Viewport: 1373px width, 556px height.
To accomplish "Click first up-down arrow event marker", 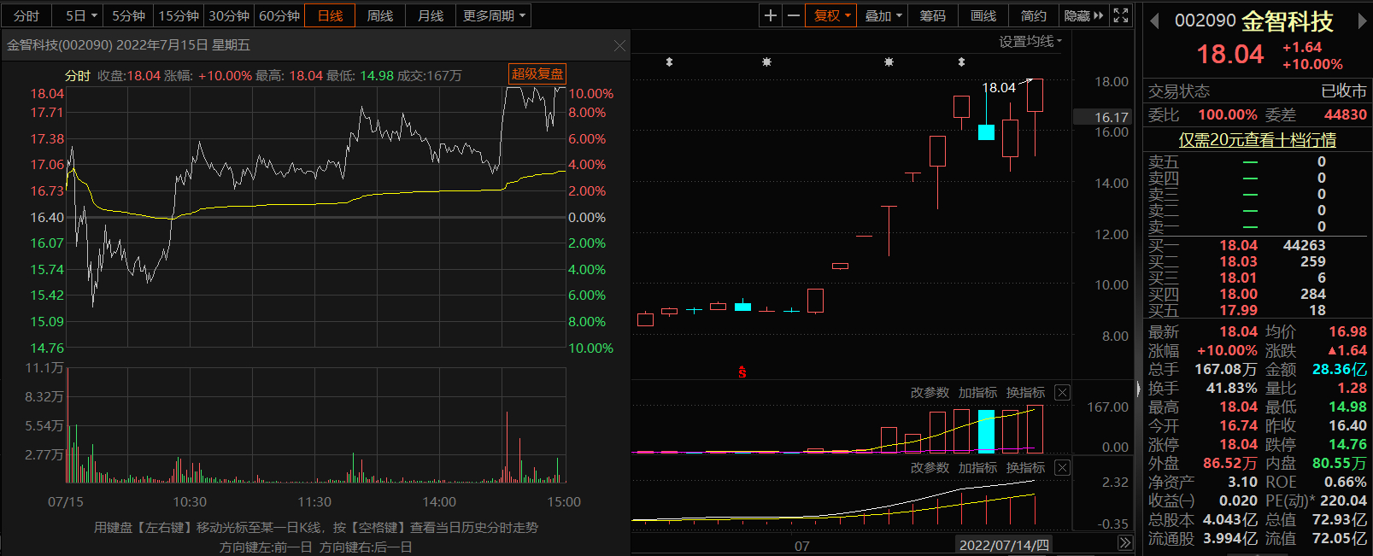I will tap(669, 62).
